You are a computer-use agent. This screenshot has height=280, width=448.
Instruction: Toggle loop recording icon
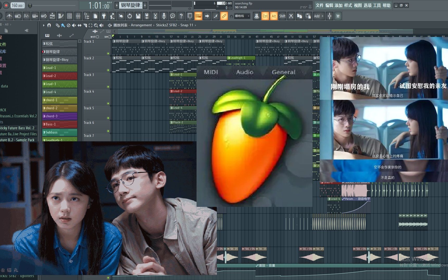tap(44, 16)
